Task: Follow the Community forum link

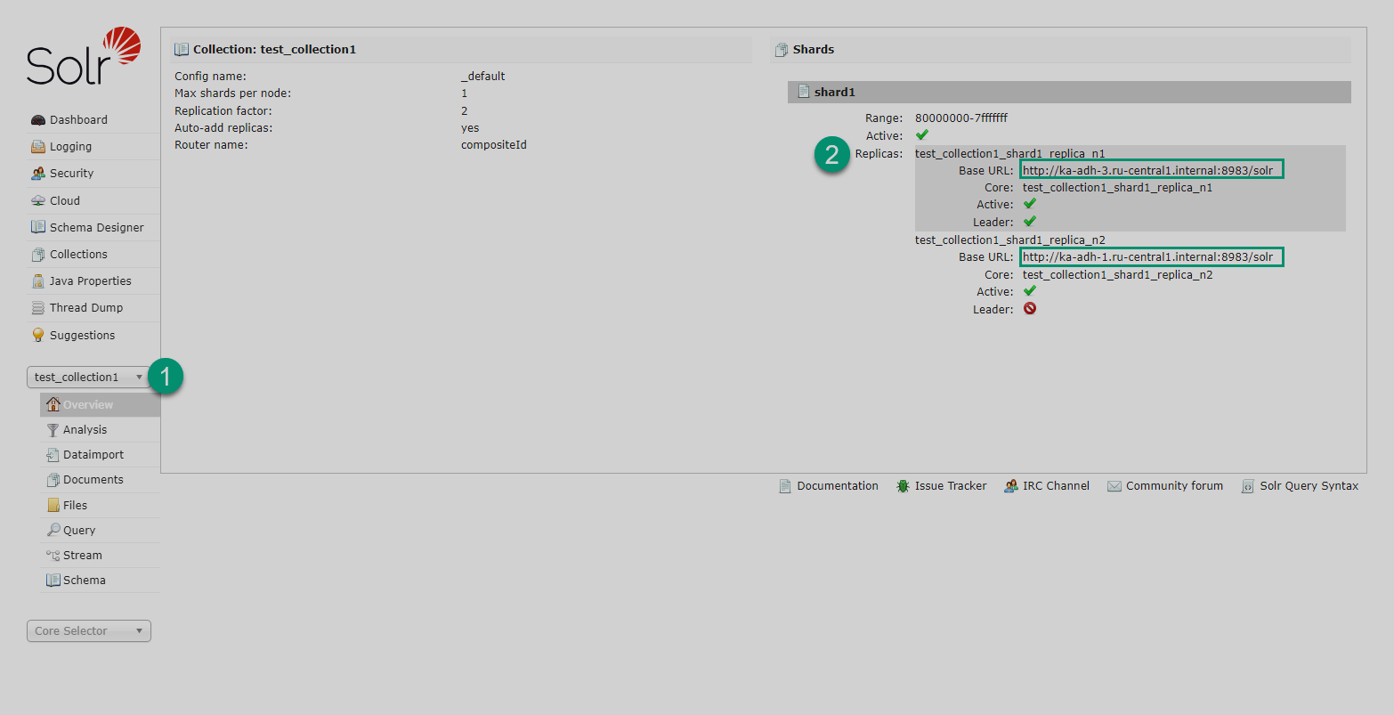Action: 1174,486
